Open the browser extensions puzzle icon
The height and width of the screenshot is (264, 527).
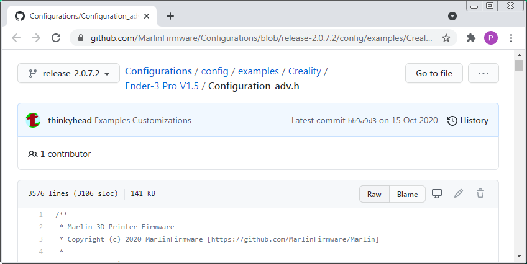pos(470,38)
